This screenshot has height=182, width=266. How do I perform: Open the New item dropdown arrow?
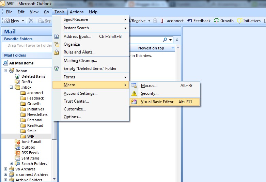coord(23,21)
